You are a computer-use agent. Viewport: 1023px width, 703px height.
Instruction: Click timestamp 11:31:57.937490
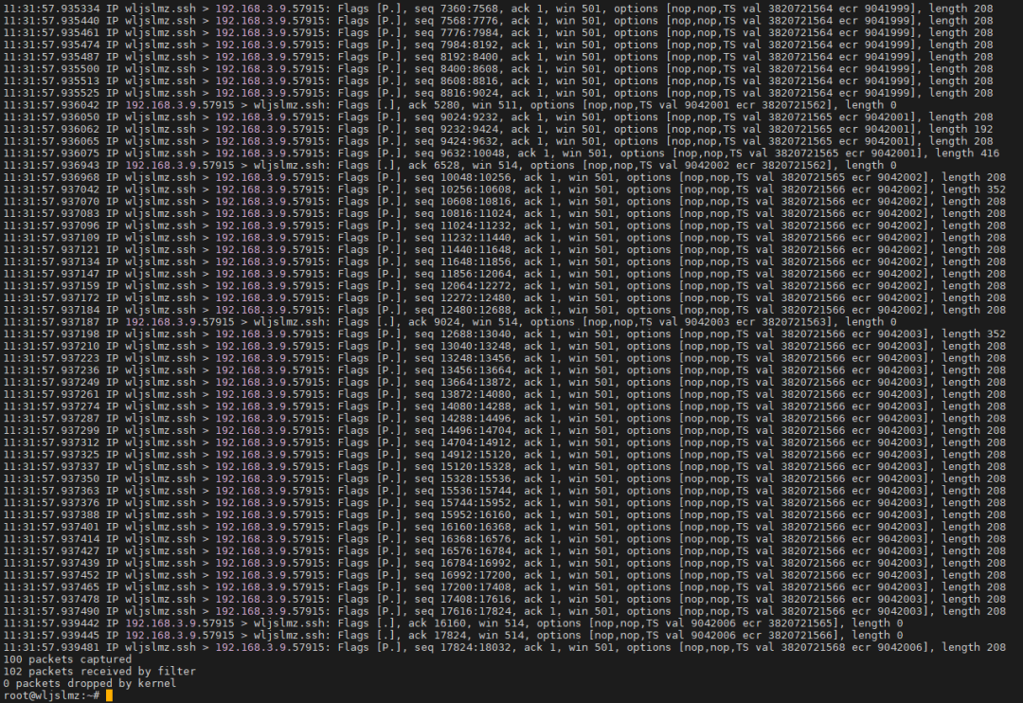pyautogui.click(x=51, y=612)
